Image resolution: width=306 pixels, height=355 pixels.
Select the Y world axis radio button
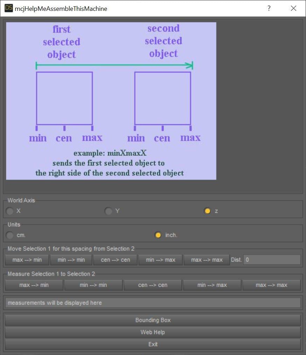click(x=109, y=211)
